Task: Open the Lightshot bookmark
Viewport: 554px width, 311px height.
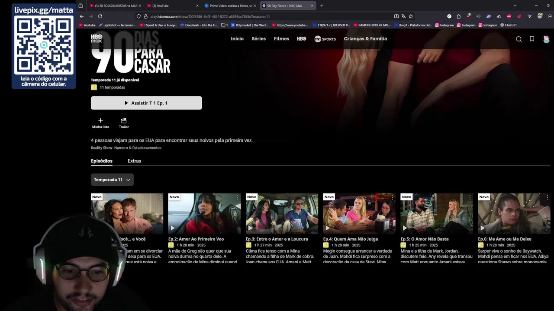Action: click(117, 25)
